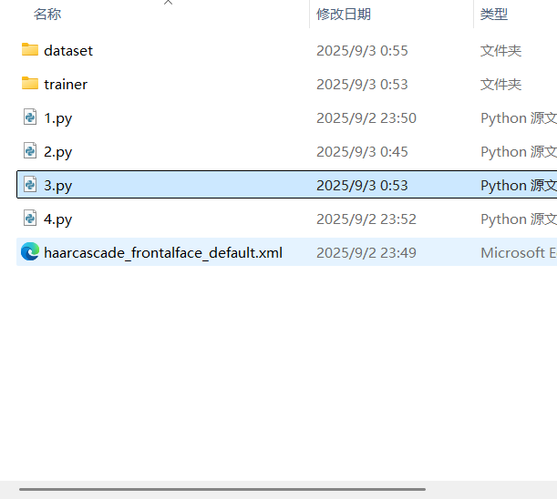Image resolution: width=557 pixels, height=499 pixels.
Task: Click the 文件夹 type of dataset row
Action: [500, 51]
